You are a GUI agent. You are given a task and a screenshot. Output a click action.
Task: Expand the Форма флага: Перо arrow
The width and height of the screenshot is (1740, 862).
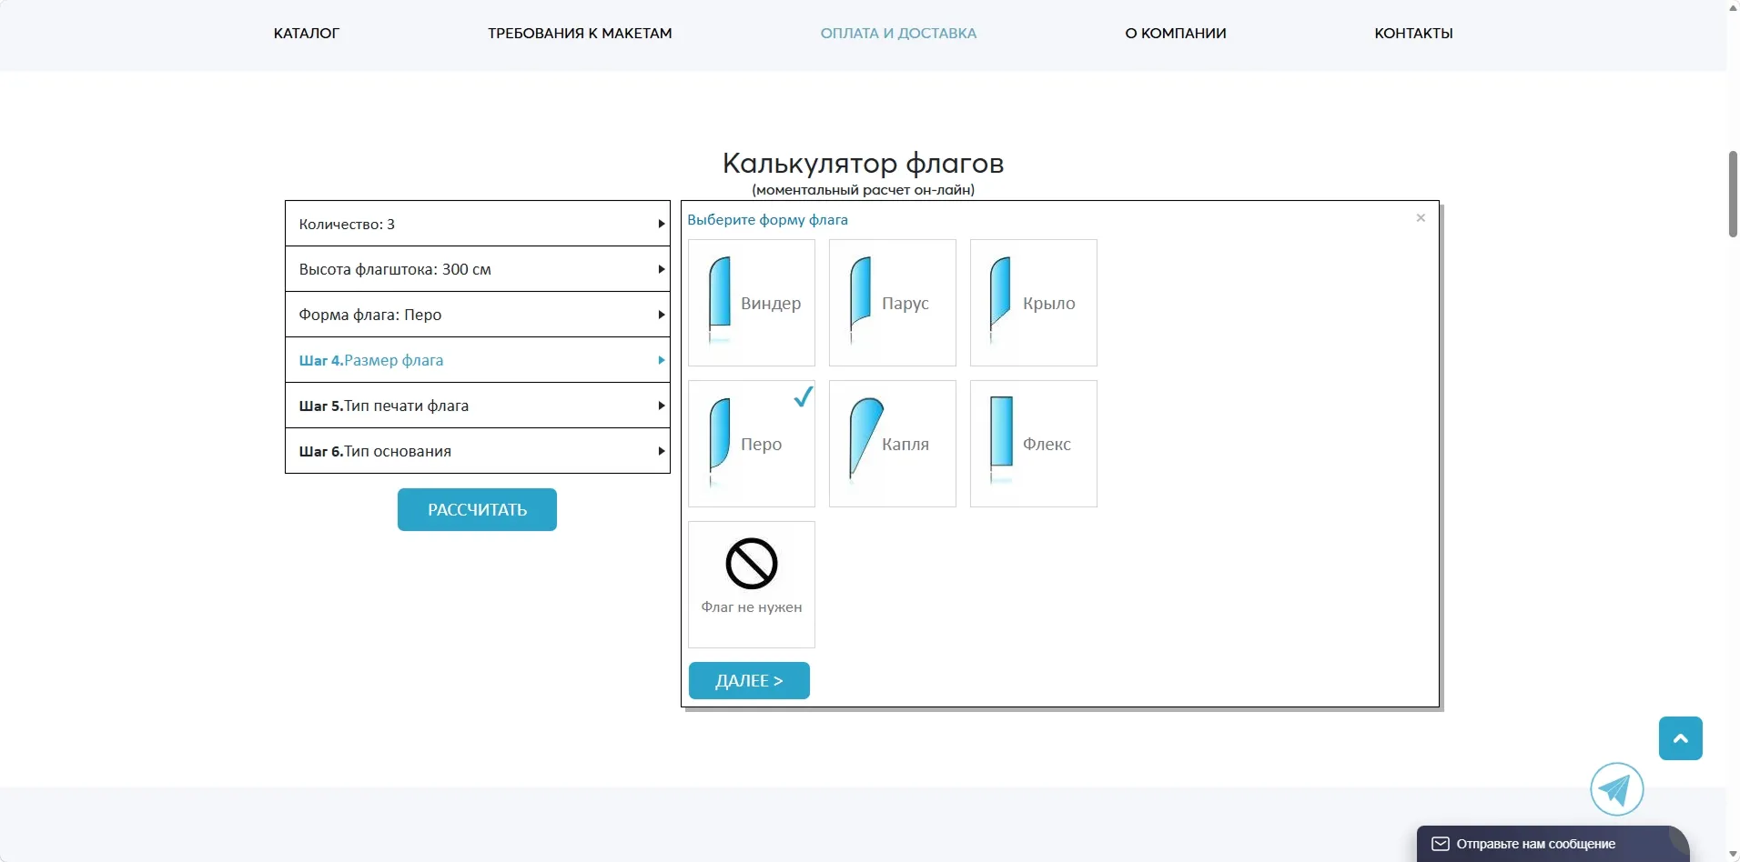click(x=662, y=315)
